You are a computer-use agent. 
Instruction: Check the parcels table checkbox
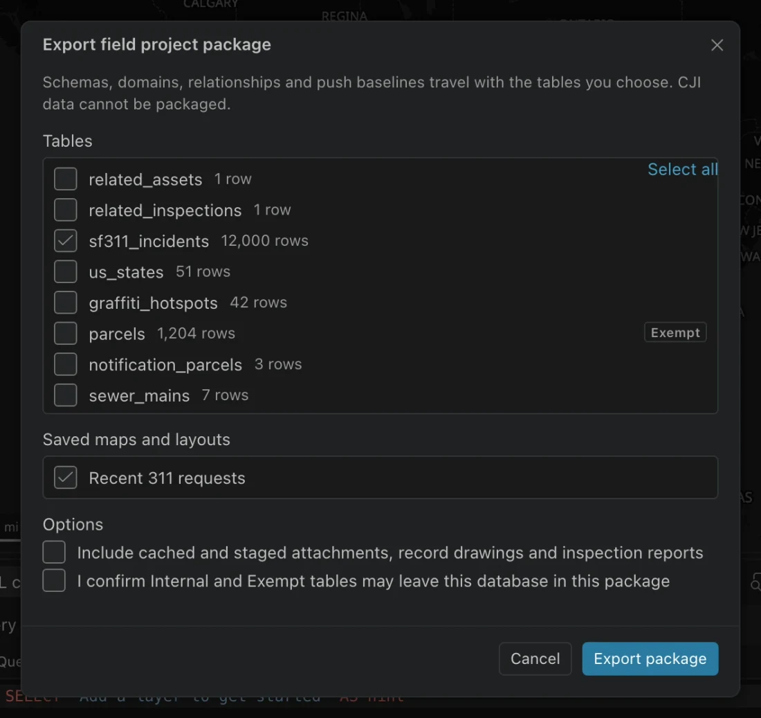point(66,333)
